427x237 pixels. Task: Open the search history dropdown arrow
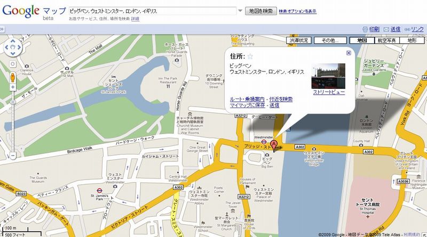coord(240,11)
